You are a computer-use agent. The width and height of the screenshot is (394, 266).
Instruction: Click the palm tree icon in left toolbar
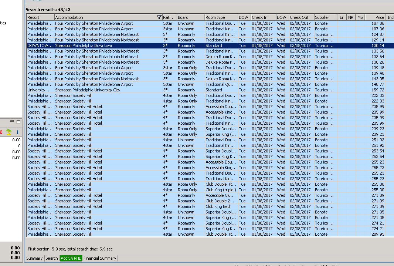9,132
